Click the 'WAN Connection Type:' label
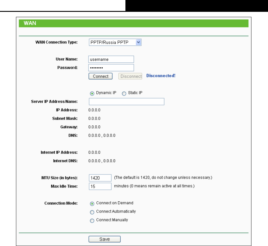This screenshot has width=268, height=246. pyautogui.click(x=56, y=42)
